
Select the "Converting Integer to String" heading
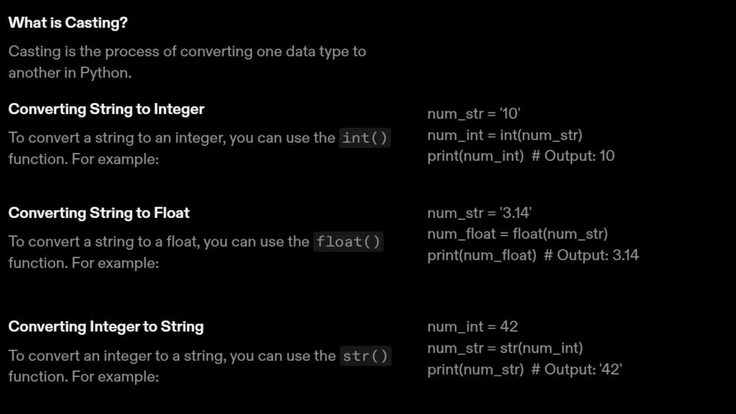click(106, 326)
